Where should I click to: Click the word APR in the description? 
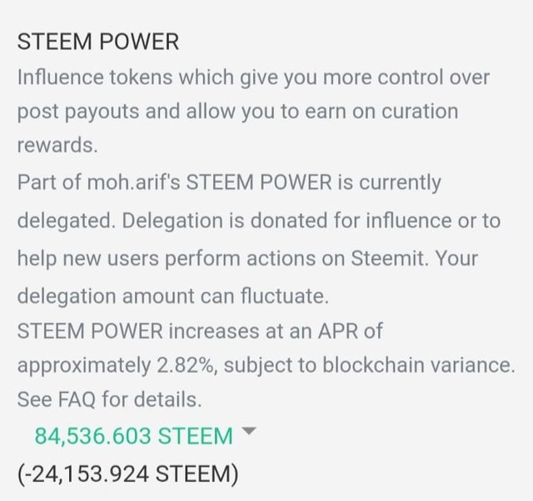coord(338,330)
